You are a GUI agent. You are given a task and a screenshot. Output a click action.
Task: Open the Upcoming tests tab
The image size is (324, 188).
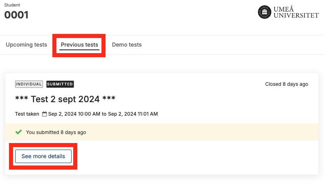tap(27, 45)
